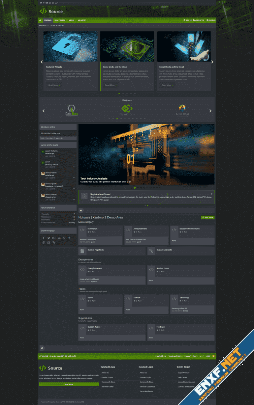The width and height of the screenshot is (254, 405).
Task: Click the breadcrumb home icon above forum list
Action: pos(81,211)
